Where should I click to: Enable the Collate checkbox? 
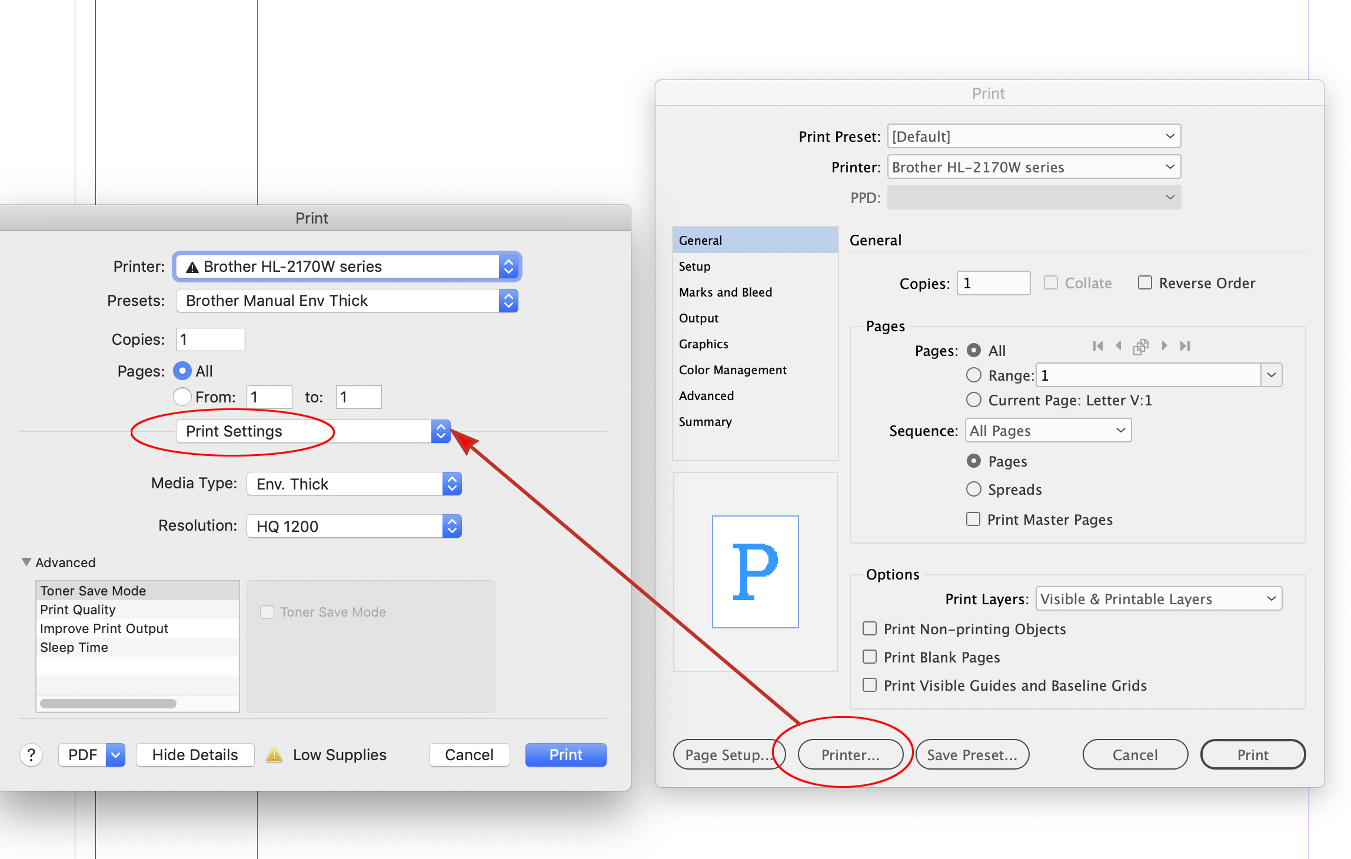click(x=1051, y=282)
